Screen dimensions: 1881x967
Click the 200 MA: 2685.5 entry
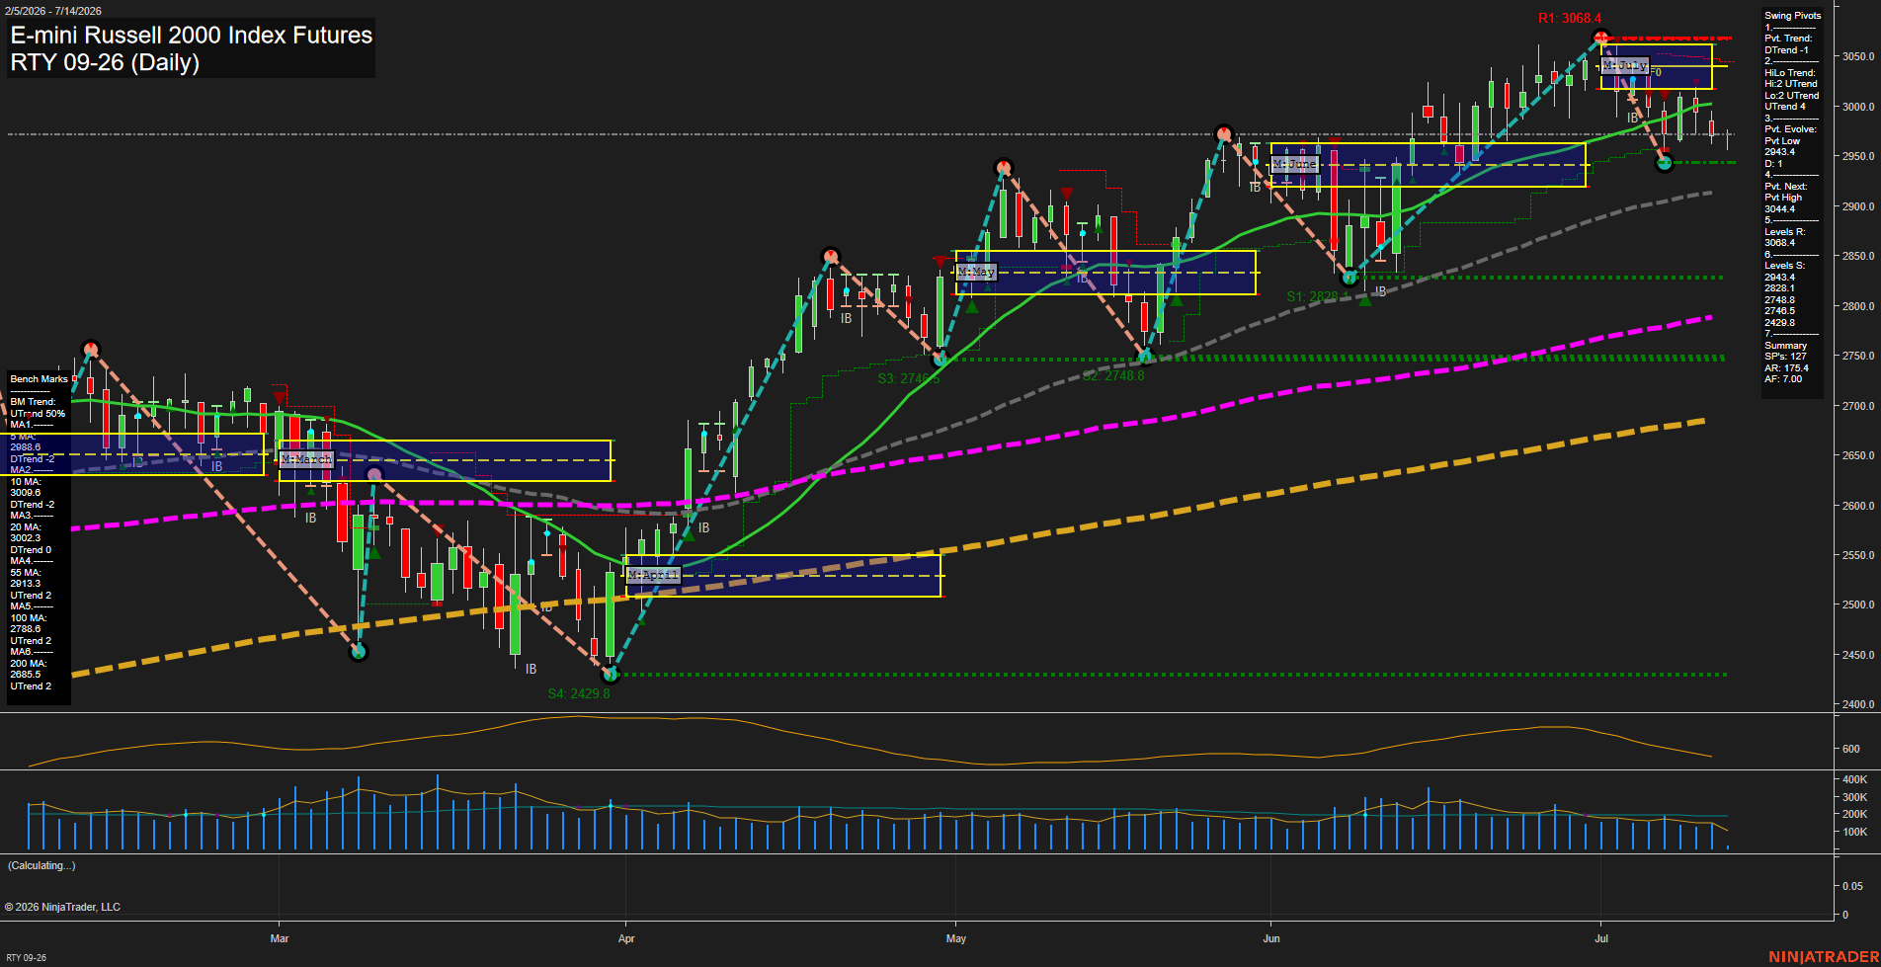click(x=27, y=669)
